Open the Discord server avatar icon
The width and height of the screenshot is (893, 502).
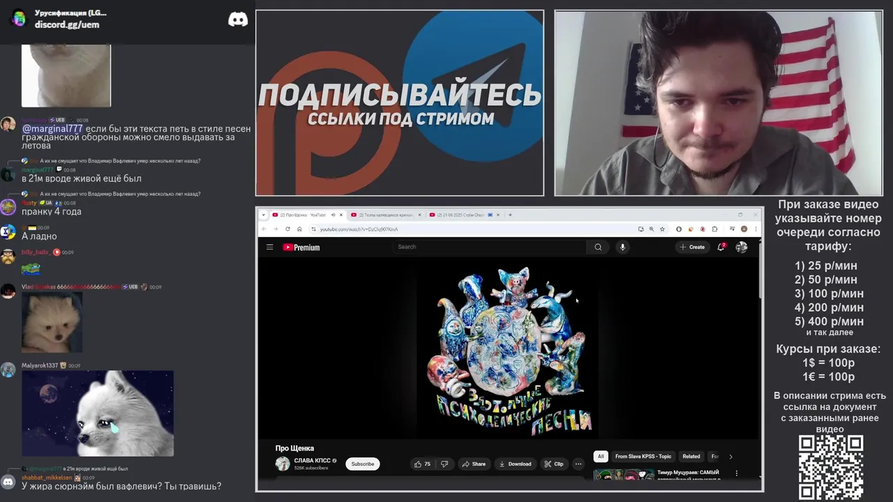pyautogui.click(x=19, y=19)
